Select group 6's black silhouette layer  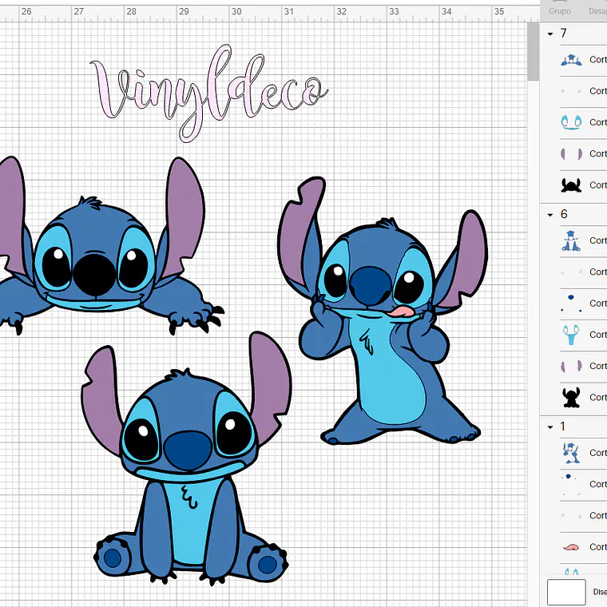pos(583,398)
